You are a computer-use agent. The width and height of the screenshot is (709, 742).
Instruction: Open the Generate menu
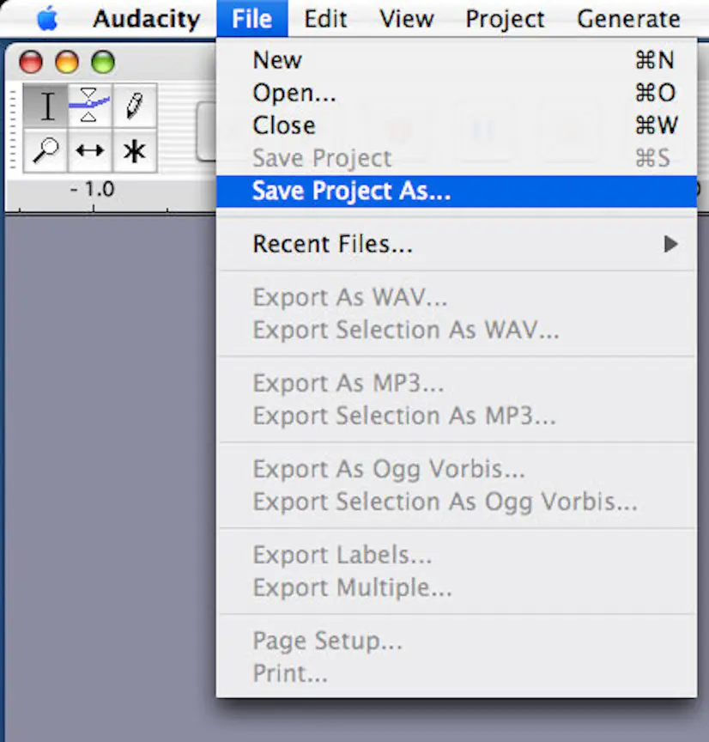coord(627,18)
